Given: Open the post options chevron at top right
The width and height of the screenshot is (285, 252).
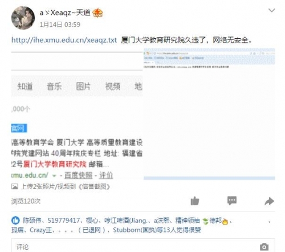Looking at the screenshot, I should tap(271, 10).
